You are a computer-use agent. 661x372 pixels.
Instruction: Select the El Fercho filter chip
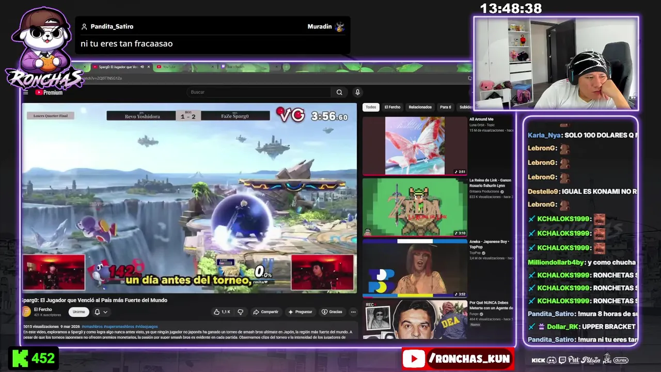(392, 107)
